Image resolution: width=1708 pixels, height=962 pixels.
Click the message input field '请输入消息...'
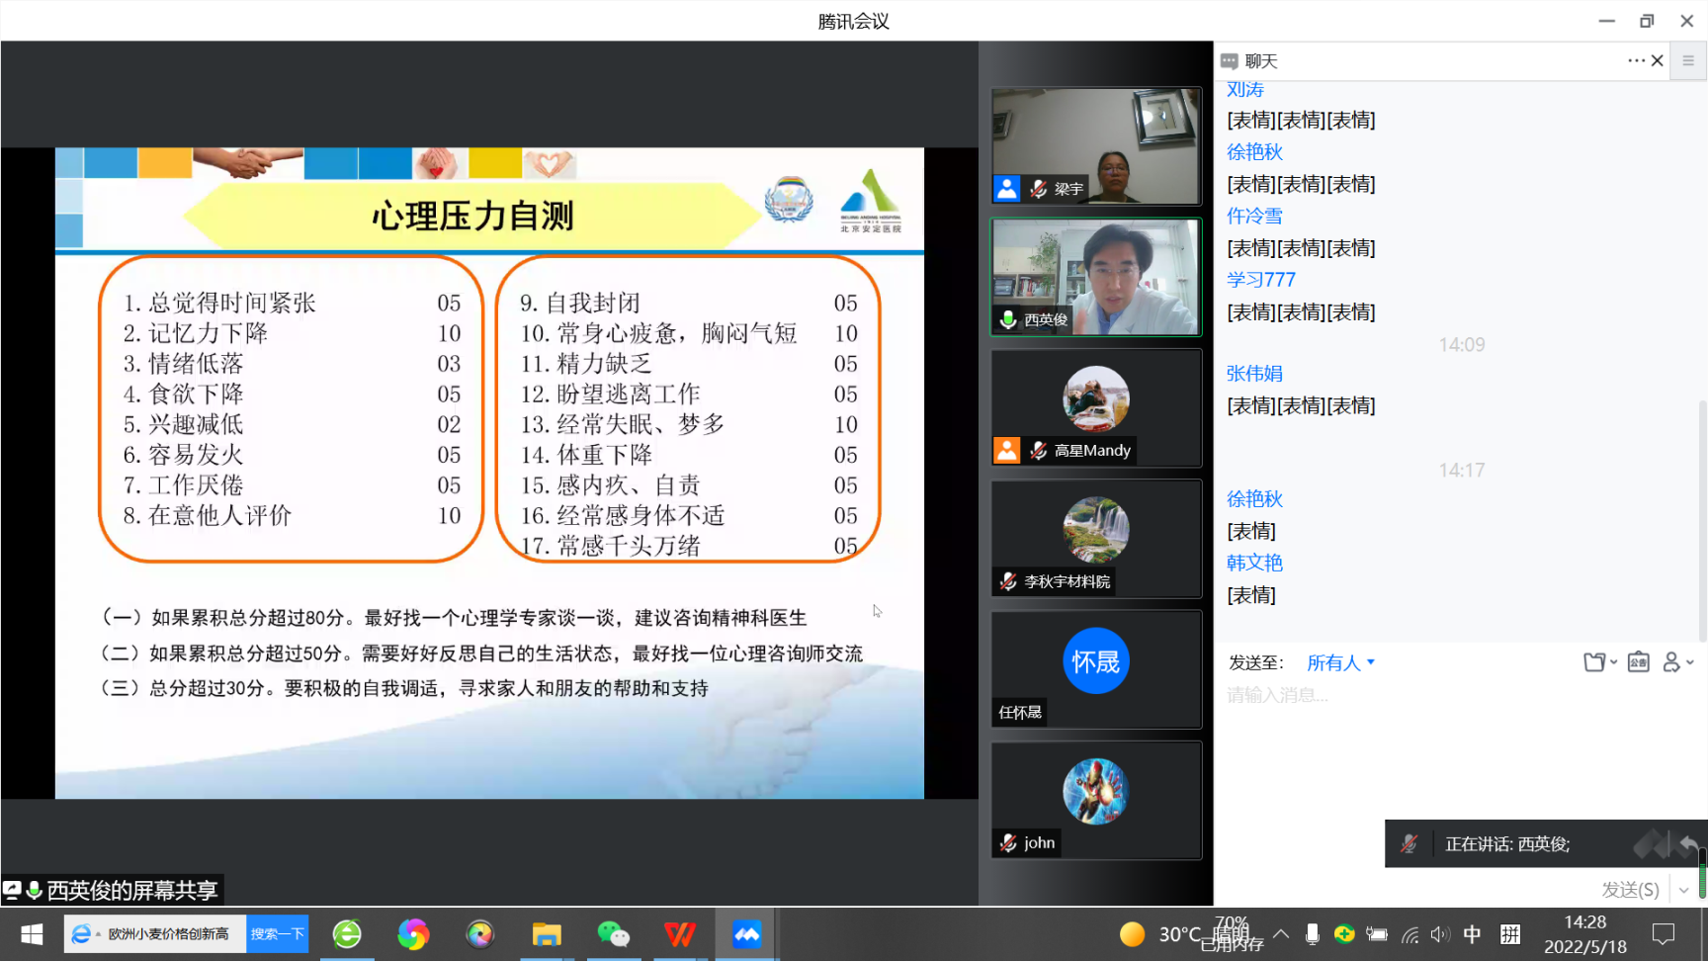point(1453,696)
